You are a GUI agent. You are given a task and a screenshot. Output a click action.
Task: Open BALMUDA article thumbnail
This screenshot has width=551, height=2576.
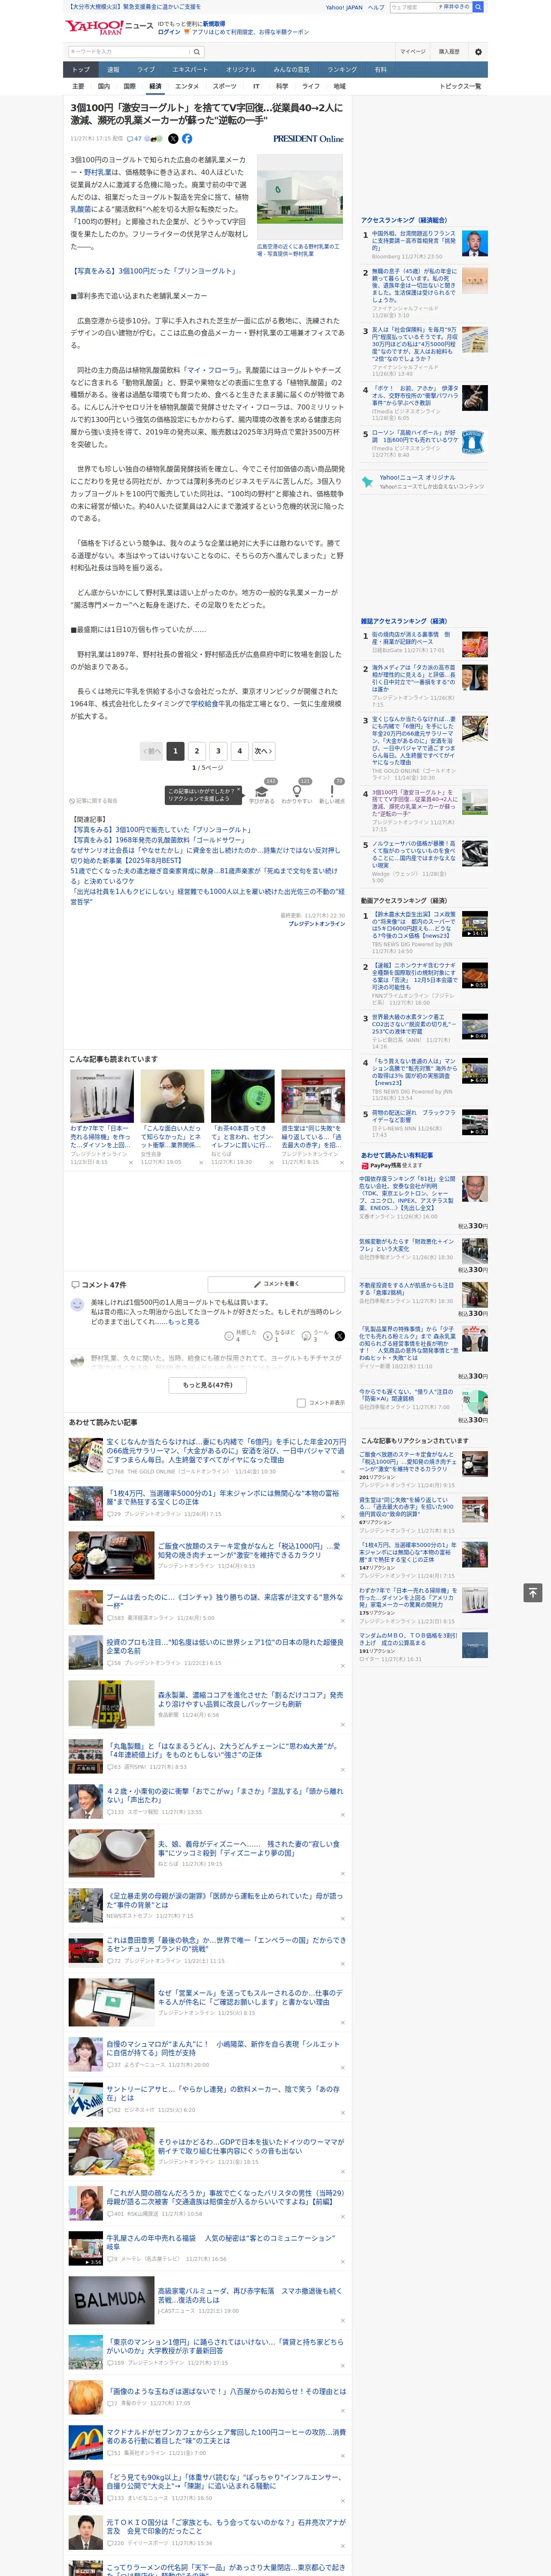[x=111, y=2300]
